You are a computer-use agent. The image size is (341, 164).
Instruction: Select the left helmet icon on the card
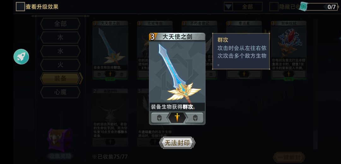point(160,118)
